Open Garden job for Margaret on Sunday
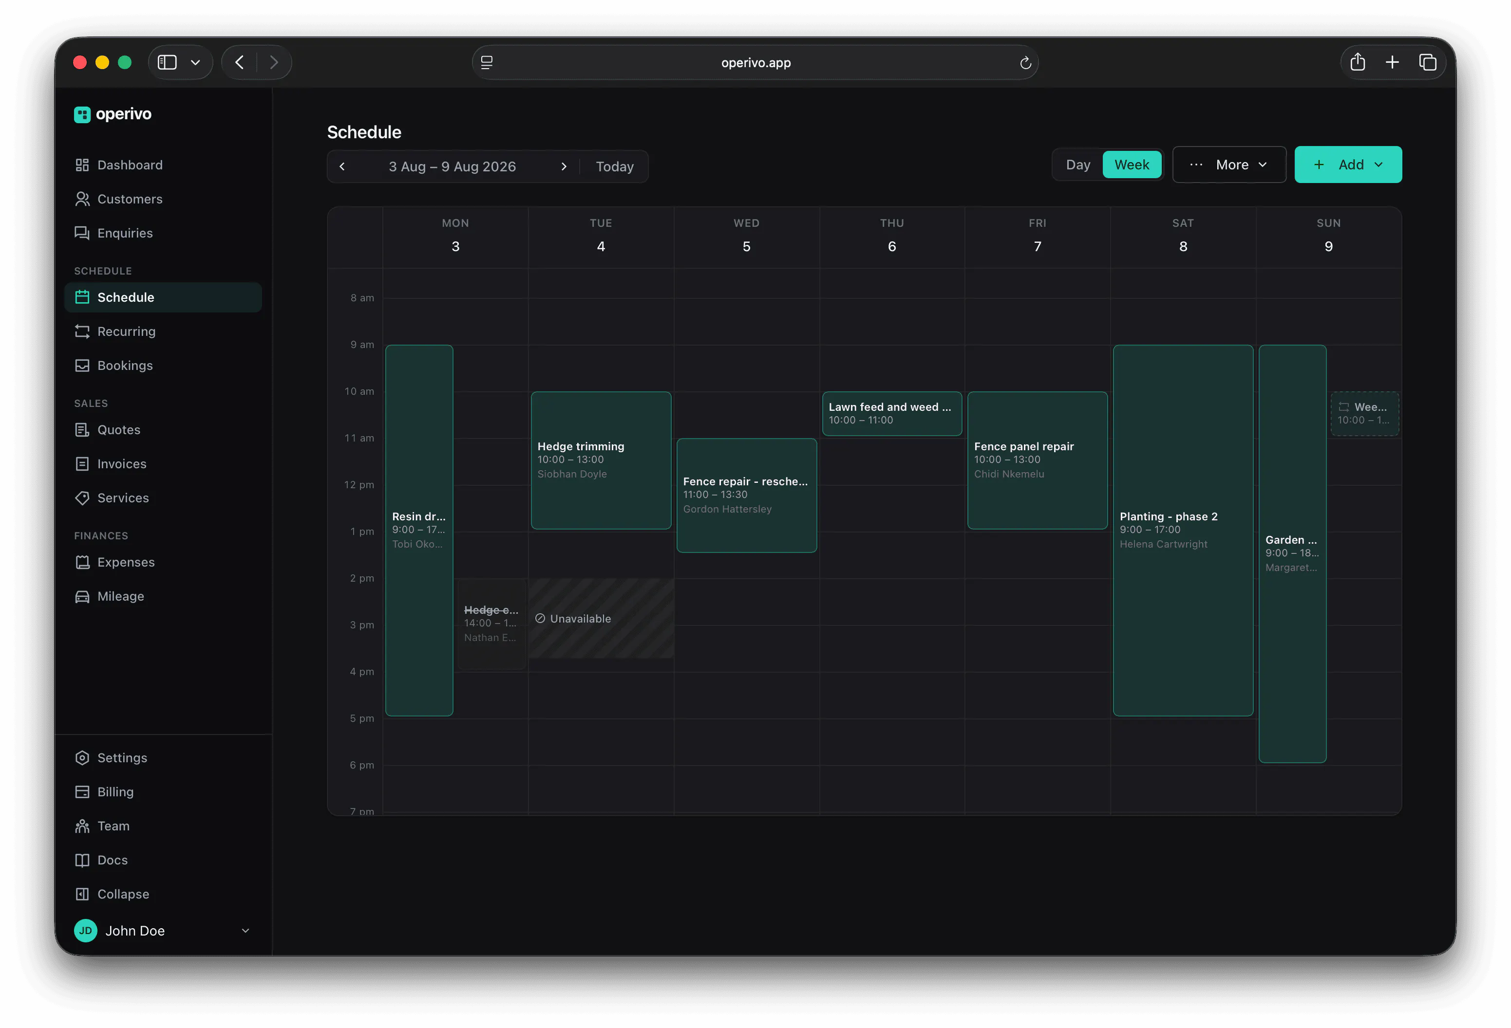Viewport: 1511px width, 1028px height. [x=1292, y=553]
